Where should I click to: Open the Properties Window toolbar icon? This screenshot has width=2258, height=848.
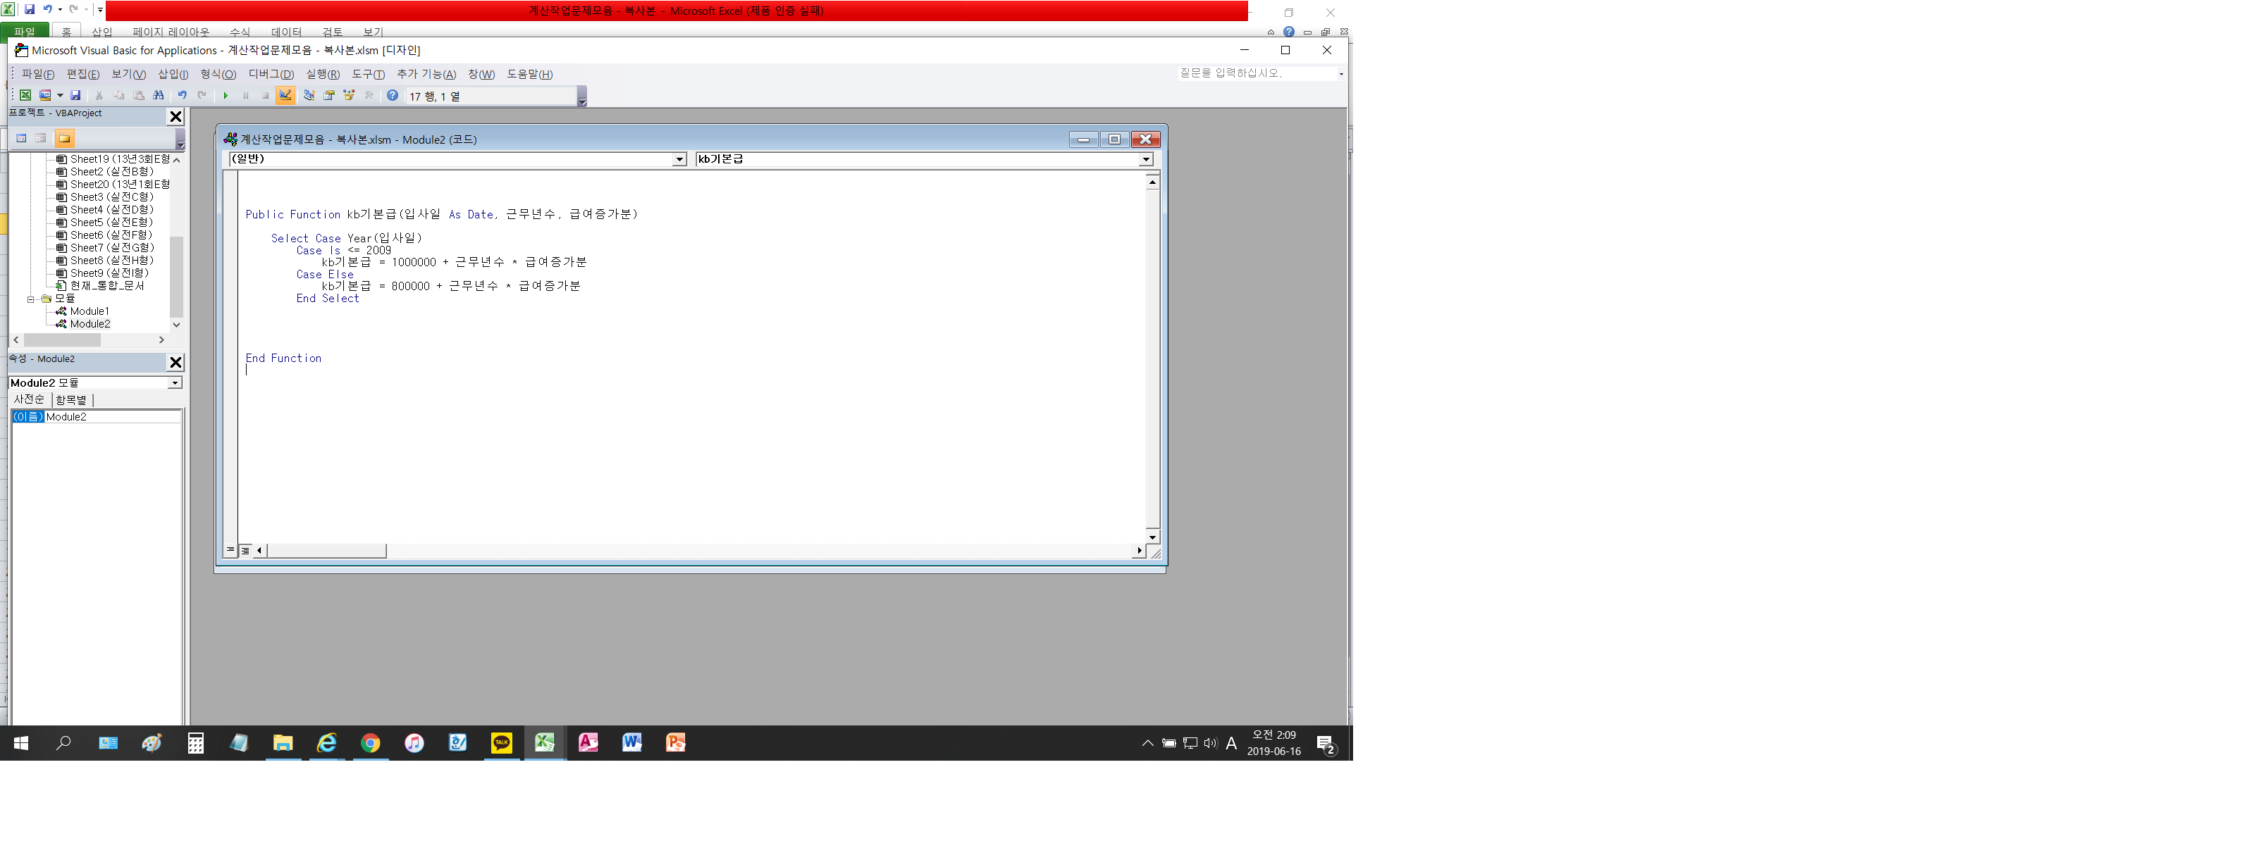330,96
